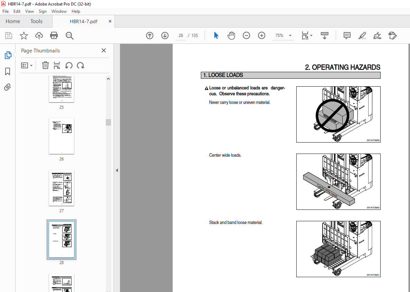Open the Window menu
This screenshot has width=410, height=292.
point(59,11)
